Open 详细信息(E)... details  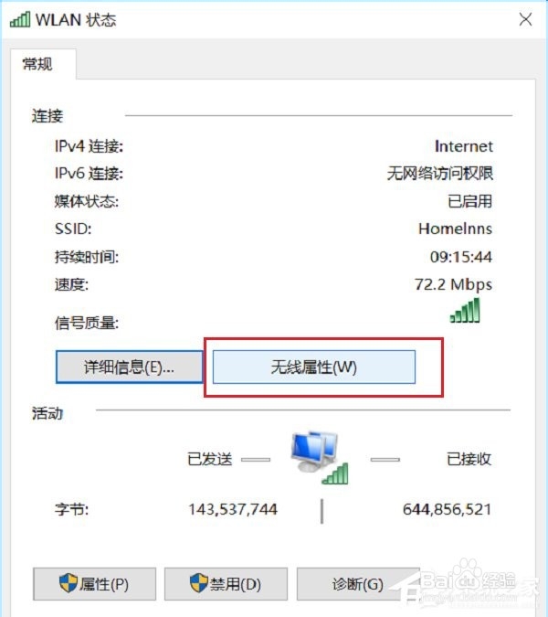pos(129,367)
